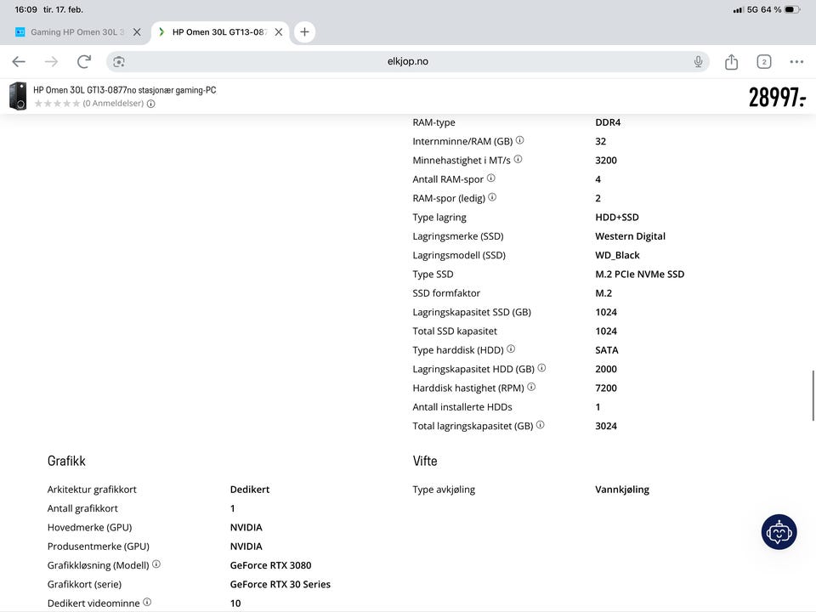This screenshot has width=816, height=612.
Task: Click the value DDR4
Action: 608,122
